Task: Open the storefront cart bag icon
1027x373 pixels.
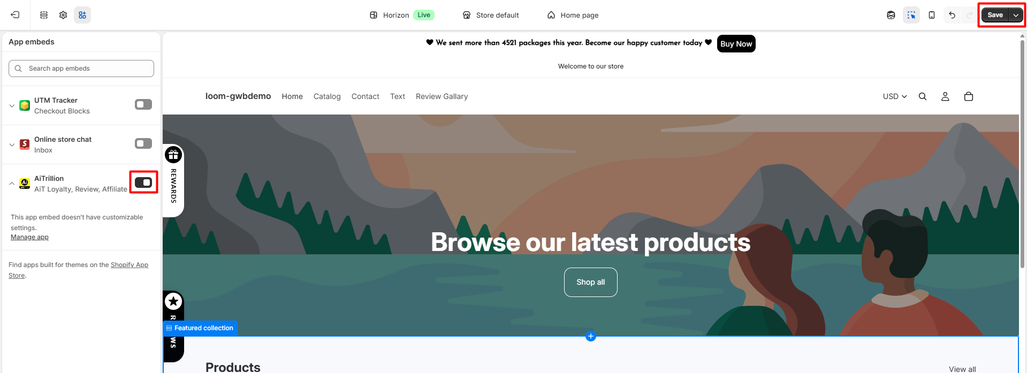Action: (x=968, y=96)
